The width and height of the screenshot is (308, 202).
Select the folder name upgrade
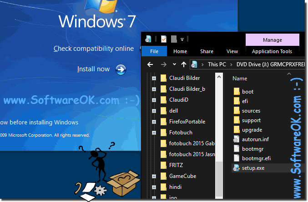[x=252, y=130]
